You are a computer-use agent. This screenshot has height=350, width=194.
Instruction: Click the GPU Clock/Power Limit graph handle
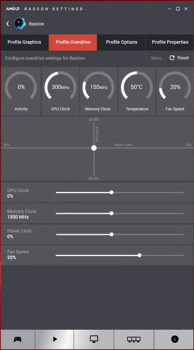(94, 148)
